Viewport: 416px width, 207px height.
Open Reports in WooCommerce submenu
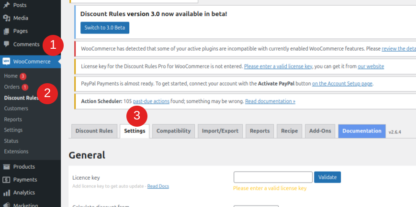pyautogui.click(x=13, y=119)
